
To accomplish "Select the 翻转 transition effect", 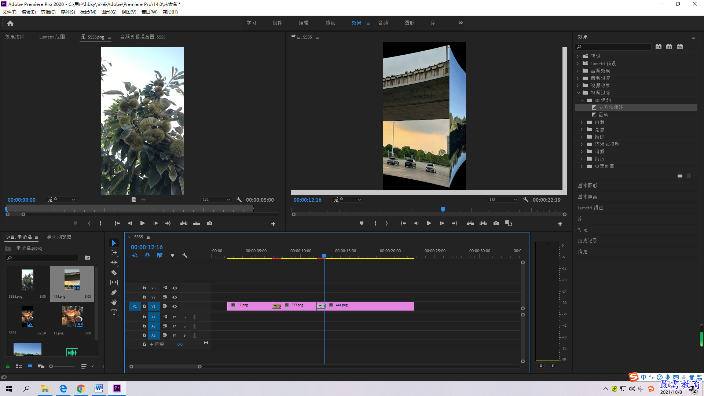I will pyautogui.click(x=604, y=115).
